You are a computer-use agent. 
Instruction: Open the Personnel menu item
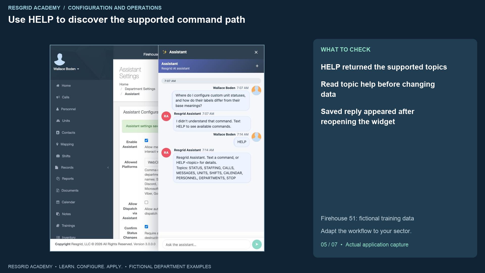coord(81,109)
